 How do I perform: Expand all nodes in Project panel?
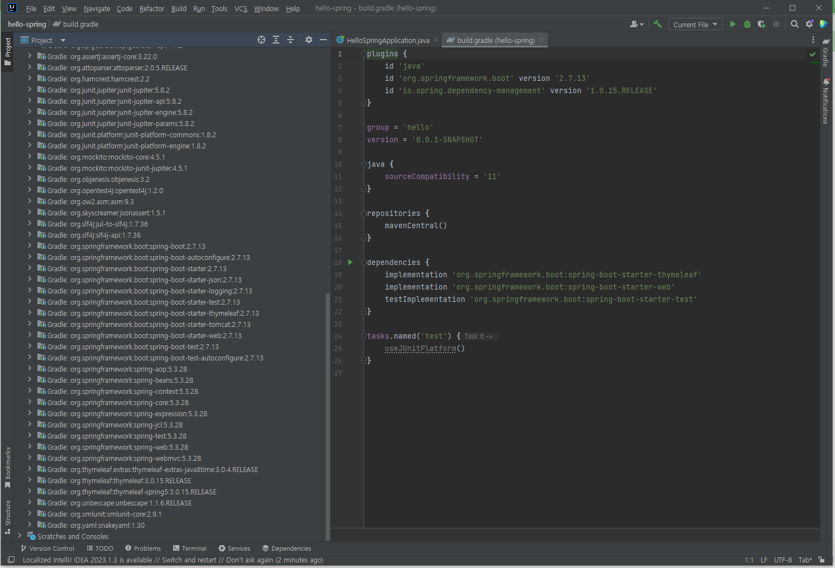[276, 40]
